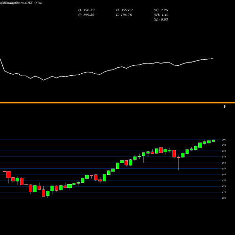Select the close value C: 199.30
Screen dimensions: 235x235
pyautogui.click(x=86, y=15)
